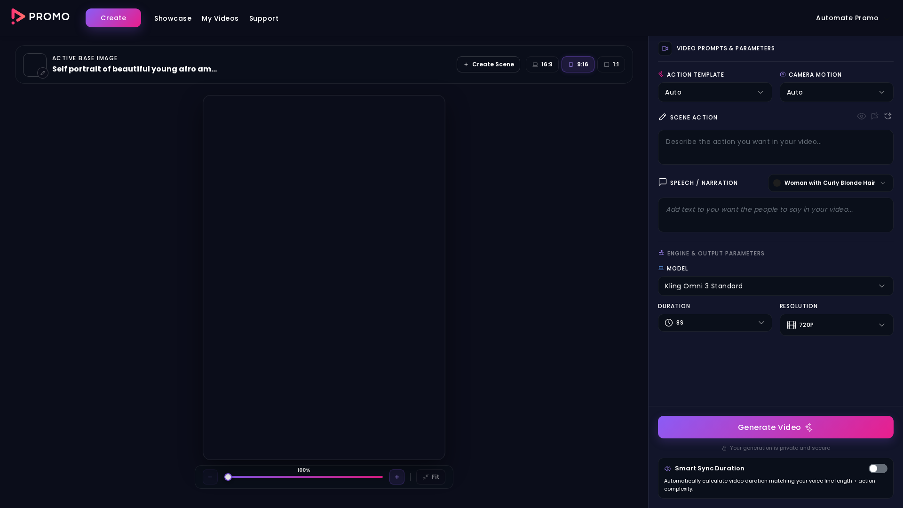Click the "100%" zoom percentage label
This screenshot has width=903, height=508.
304,470
